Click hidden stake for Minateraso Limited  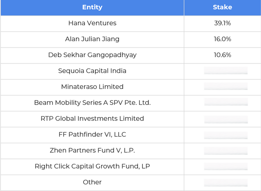pos(226,87)
